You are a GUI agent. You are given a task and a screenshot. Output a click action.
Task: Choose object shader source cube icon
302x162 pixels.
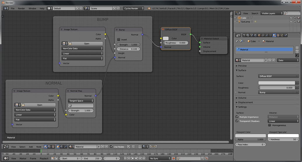click(x=58, y=147)
